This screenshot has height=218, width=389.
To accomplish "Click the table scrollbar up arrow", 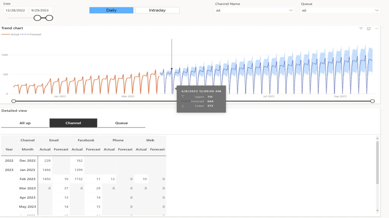I will (377, 138).
